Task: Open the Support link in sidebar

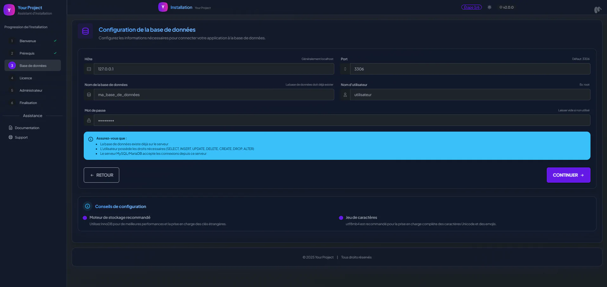Action: click(x=21, y=137)
